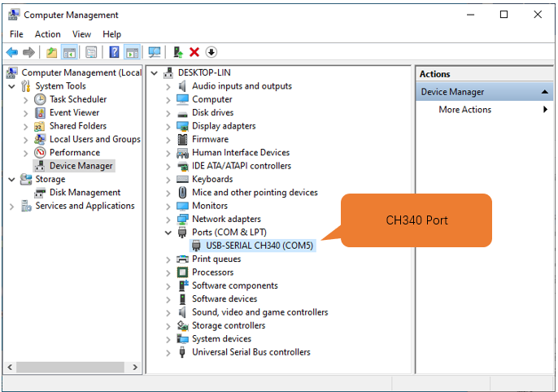This screenshot has width=558, height=392.
Task: Click the Task Scheduler clock icon
Action: [x=40, y=99]
